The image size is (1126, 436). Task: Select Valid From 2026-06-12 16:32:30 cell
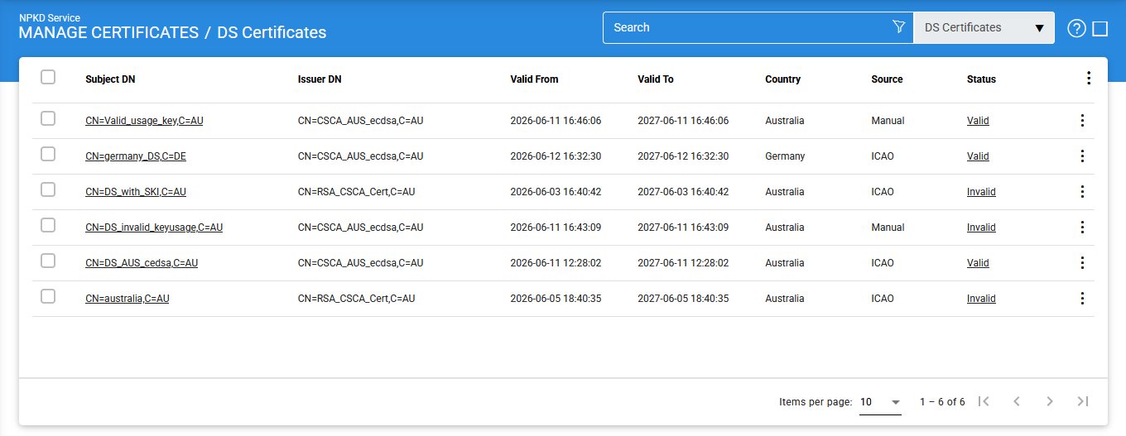[x=556, y=156]
